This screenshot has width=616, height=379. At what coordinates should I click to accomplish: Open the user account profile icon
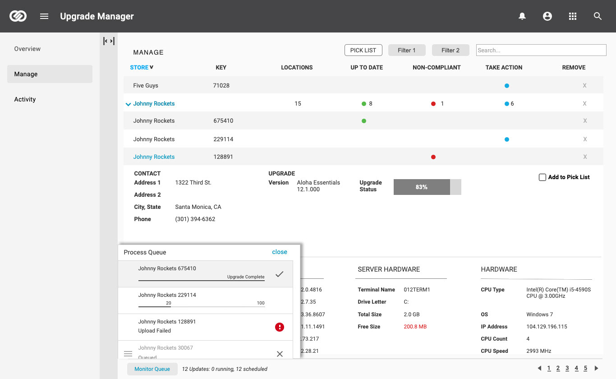coord(547,16)
